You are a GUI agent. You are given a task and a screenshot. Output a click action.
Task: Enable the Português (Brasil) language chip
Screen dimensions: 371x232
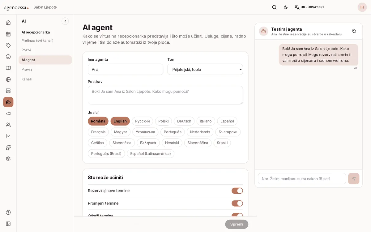click(x=106, y=154)
